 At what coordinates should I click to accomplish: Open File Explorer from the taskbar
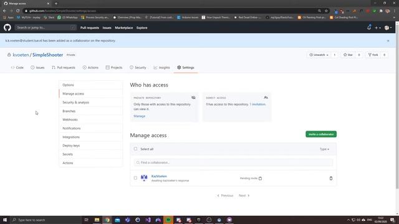pyautogui.click(x=97, y=220)
